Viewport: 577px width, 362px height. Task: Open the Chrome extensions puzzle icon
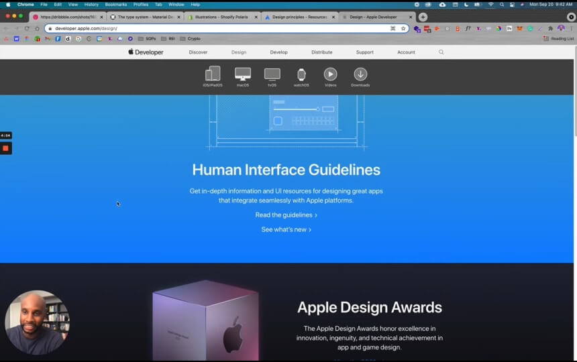[x=551, y=28]
